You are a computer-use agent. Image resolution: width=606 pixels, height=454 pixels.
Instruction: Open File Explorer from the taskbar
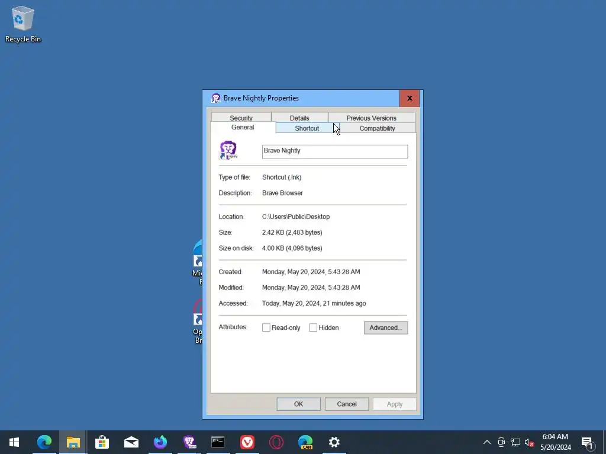pyautogui.click(x=73, y=442)
